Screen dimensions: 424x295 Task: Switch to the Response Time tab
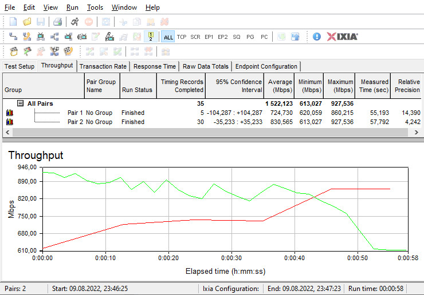click(155, 66)
